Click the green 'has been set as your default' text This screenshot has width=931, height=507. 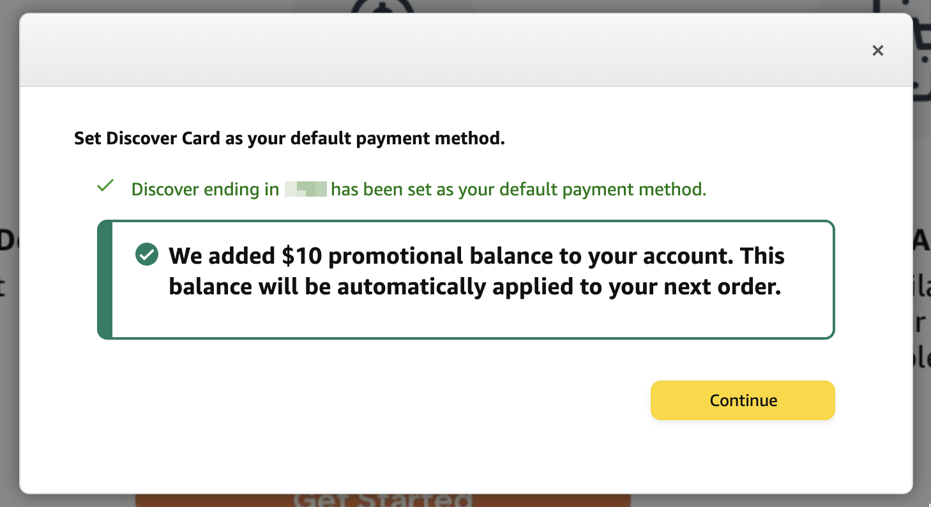(518, 190)
